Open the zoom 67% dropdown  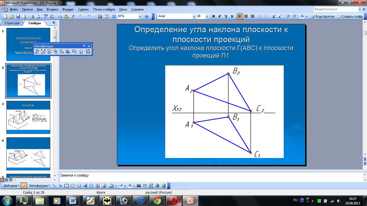click(x=140, y=16)
